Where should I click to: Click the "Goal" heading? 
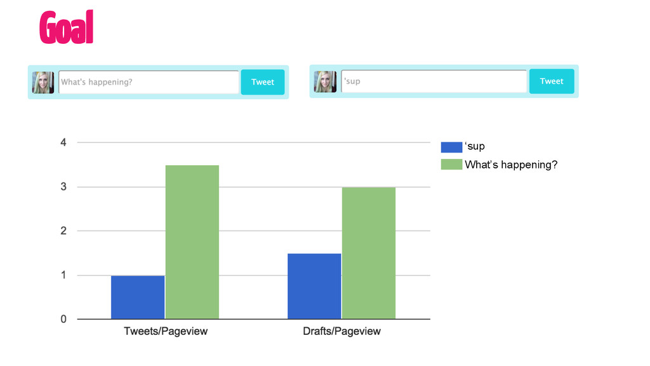pos(66,27)
